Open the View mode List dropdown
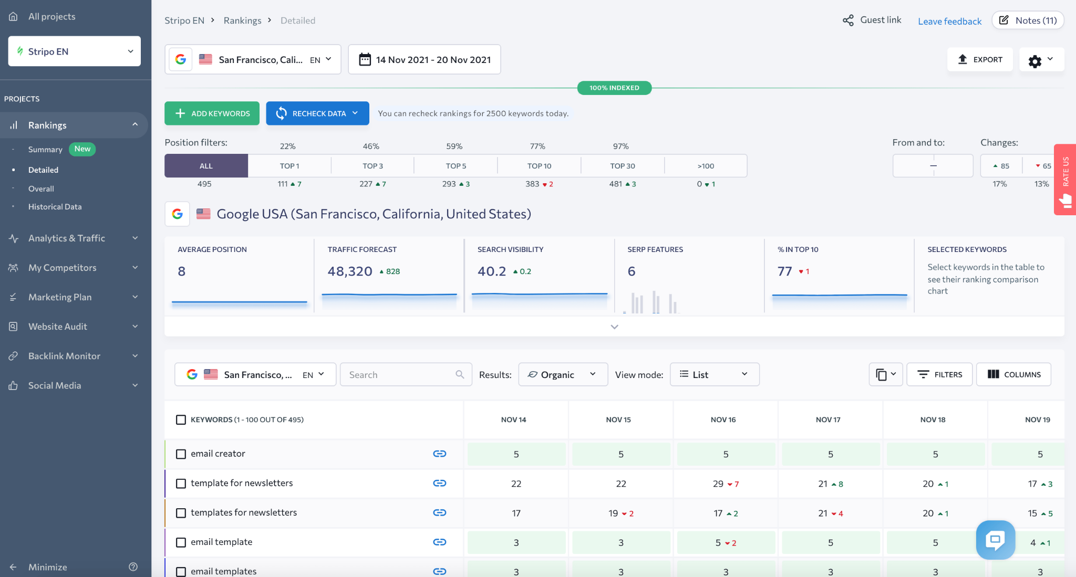Image resolution: width=1076 pixels, height=577 pixels. pos(714,374)
